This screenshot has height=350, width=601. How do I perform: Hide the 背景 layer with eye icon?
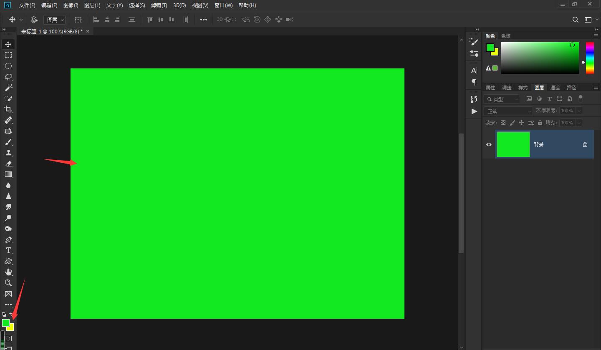[x=489, y=144]
